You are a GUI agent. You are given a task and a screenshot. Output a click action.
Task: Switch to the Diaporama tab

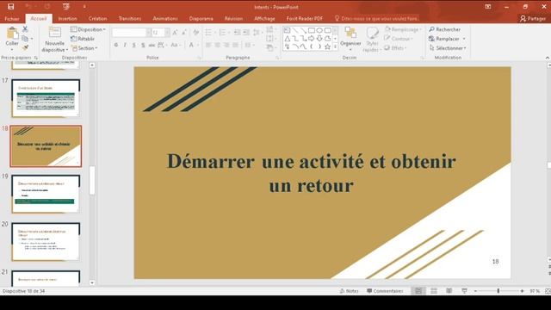(201, 19)
